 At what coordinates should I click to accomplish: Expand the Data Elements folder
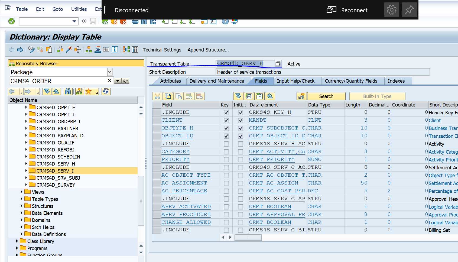click(x=21, y=213)
